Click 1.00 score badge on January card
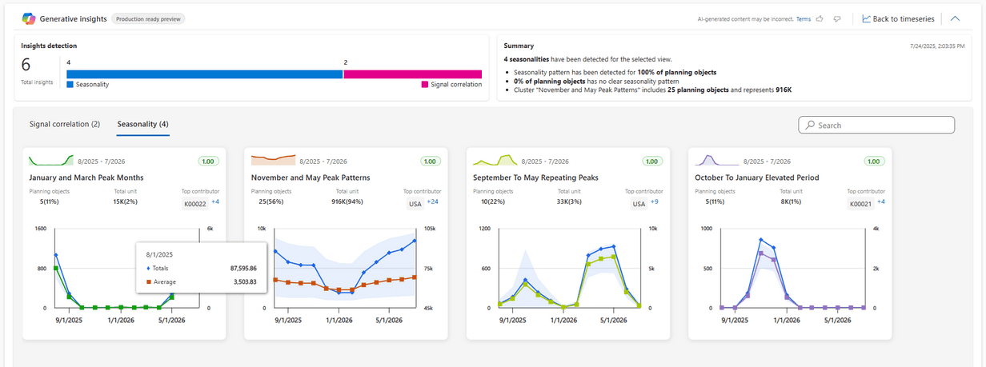986x367 pixels. click(x=208, y=161)
